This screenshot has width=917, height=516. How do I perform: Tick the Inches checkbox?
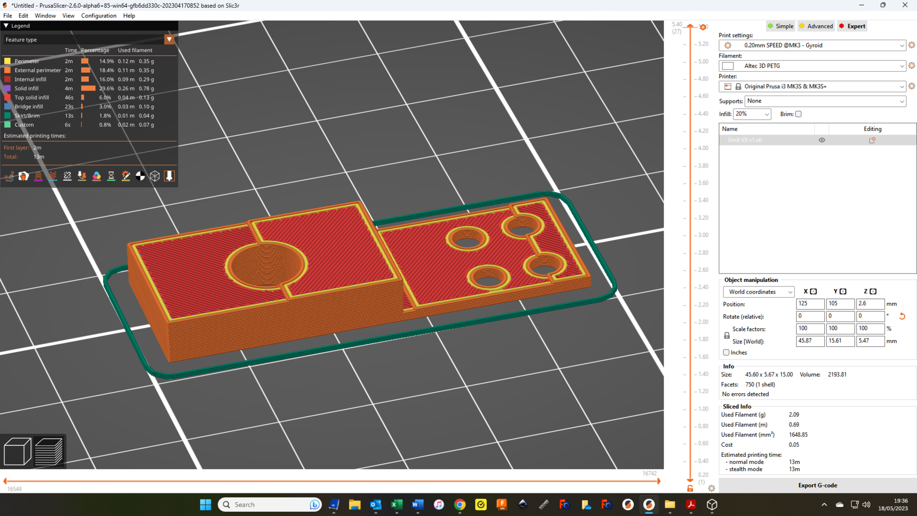pos(726,352)
